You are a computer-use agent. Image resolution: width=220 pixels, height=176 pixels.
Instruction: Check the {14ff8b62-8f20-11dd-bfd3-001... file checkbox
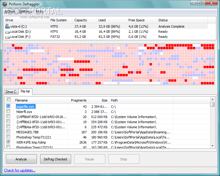8,121
